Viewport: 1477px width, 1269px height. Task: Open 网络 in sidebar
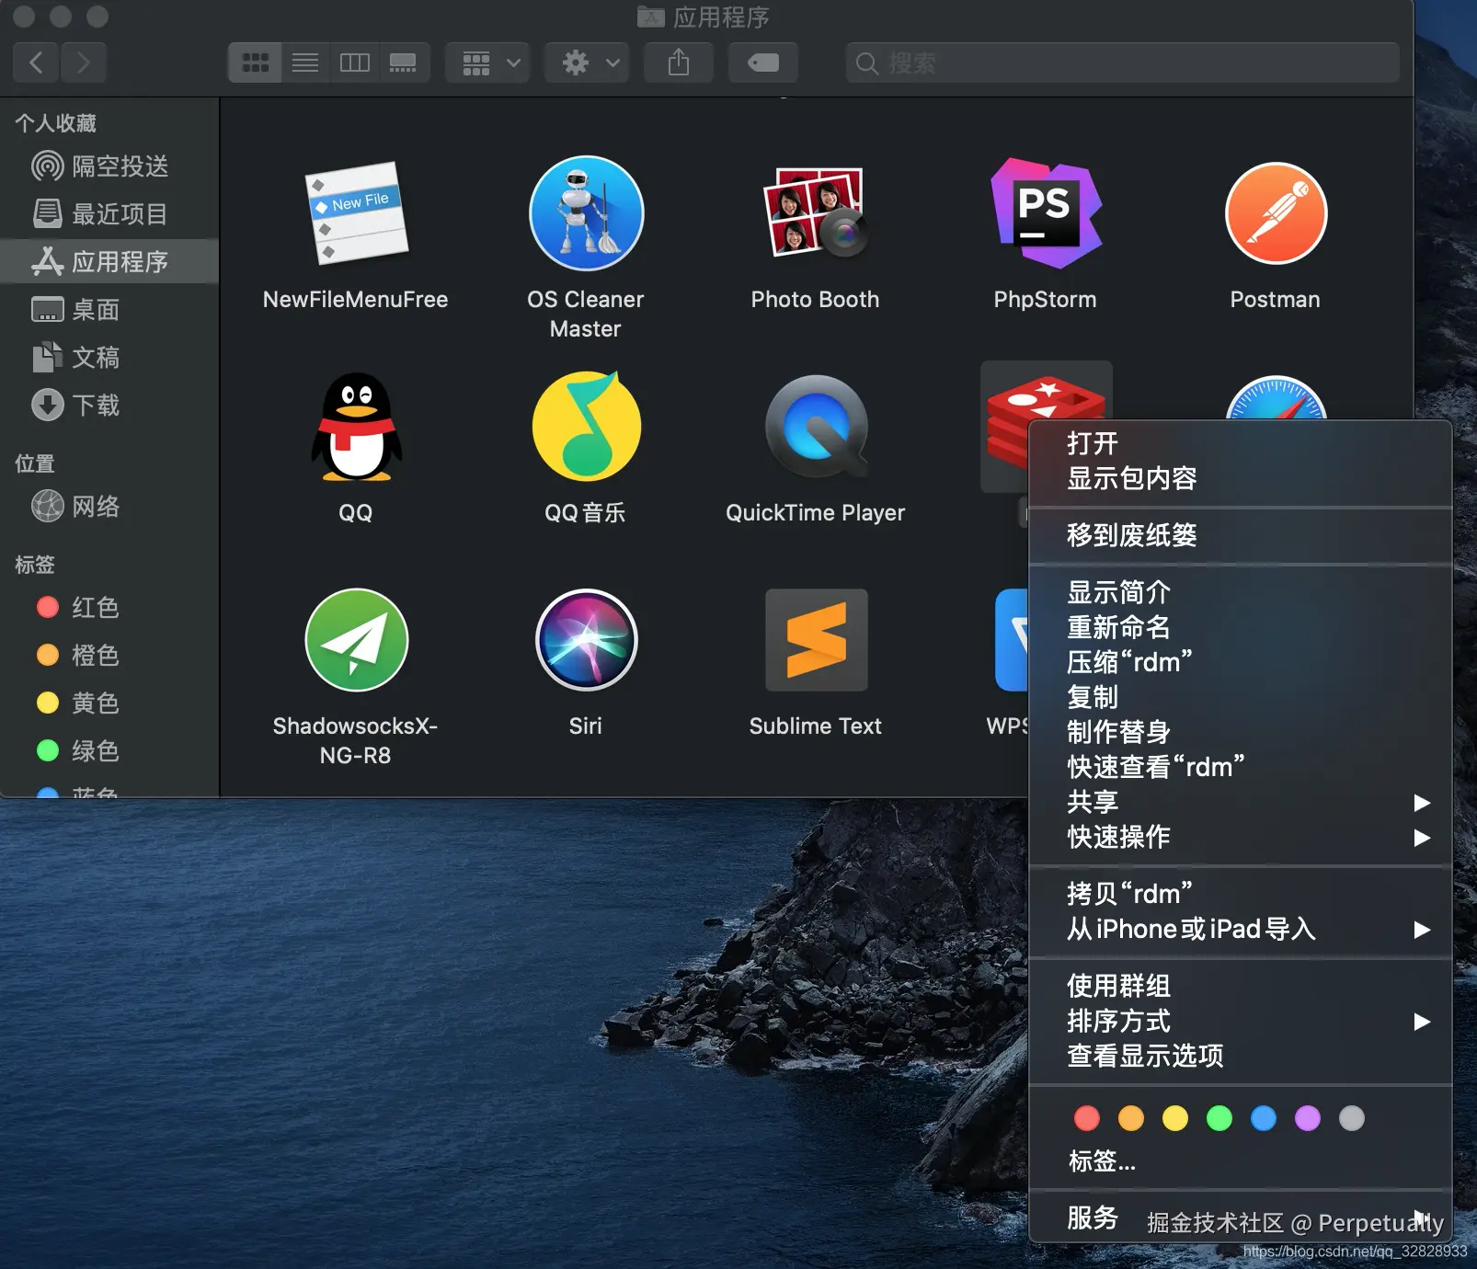point(109,507)
